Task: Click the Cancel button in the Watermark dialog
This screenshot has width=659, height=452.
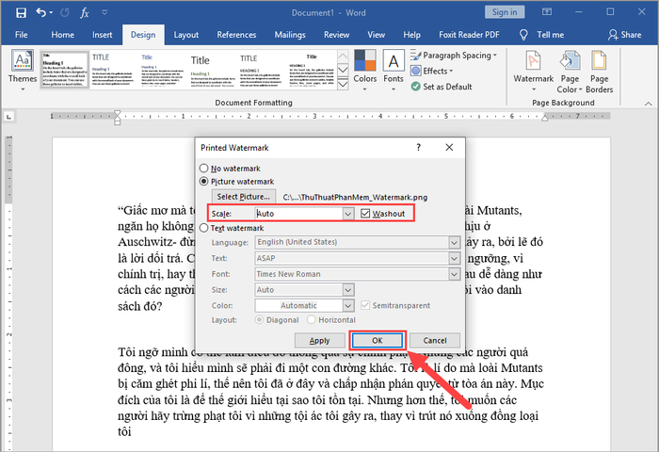Action: [x=434, y=340]
